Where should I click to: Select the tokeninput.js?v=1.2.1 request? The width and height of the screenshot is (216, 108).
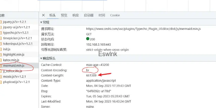coord(18,44)
